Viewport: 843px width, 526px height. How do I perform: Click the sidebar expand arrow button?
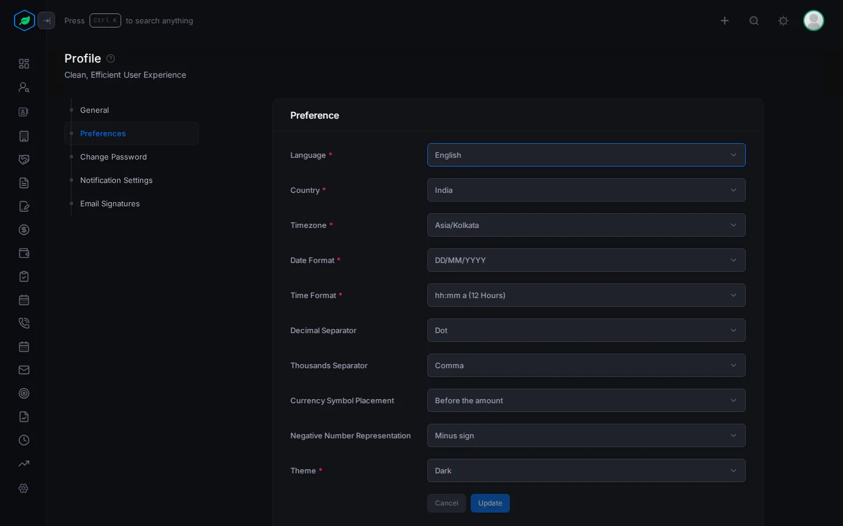(x=46, y=20)
